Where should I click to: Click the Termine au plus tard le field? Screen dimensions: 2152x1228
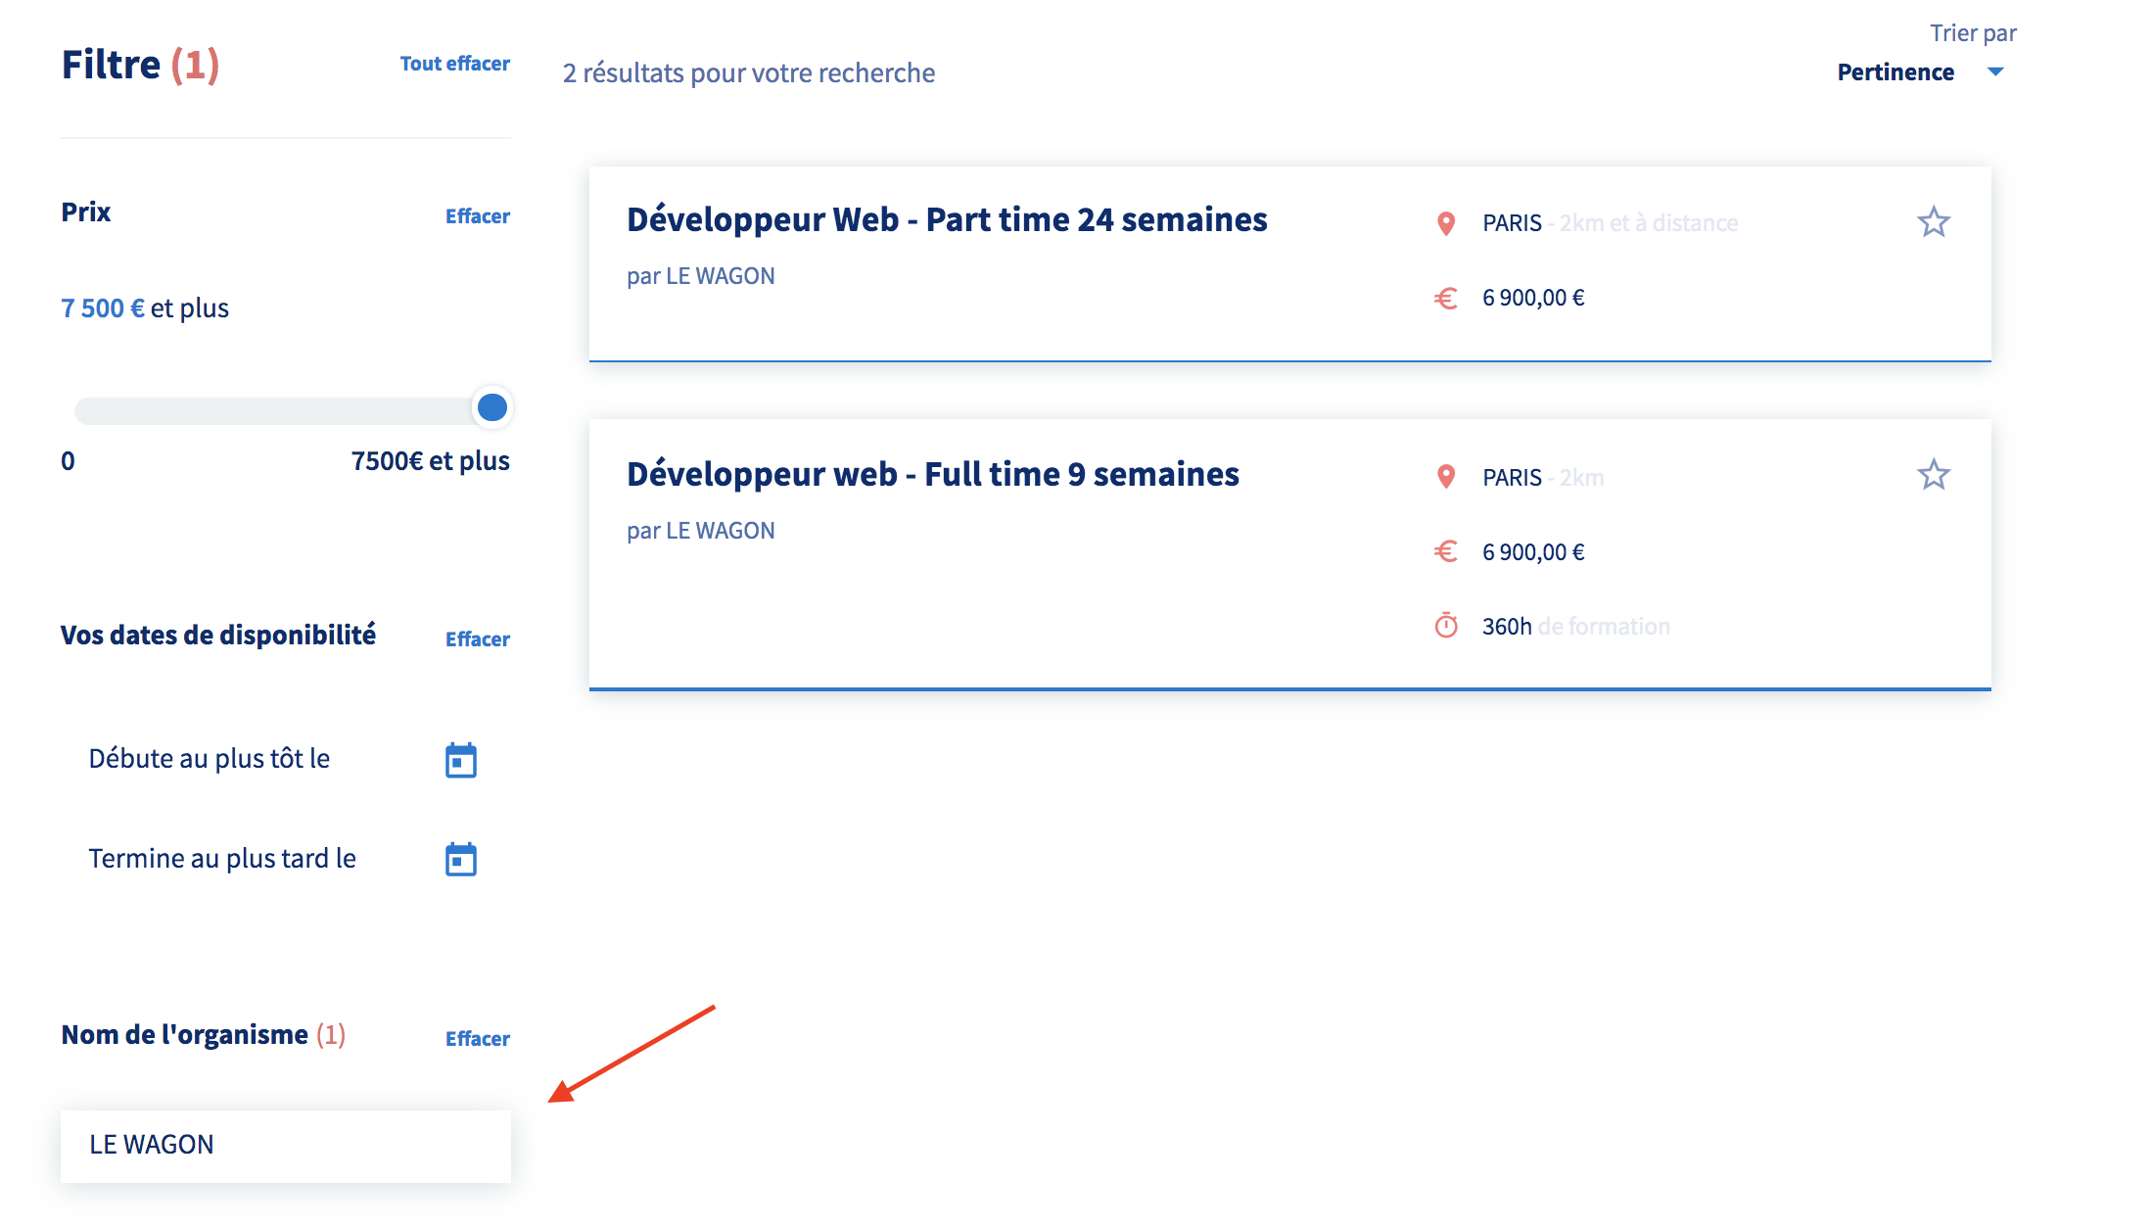(284, 859)
